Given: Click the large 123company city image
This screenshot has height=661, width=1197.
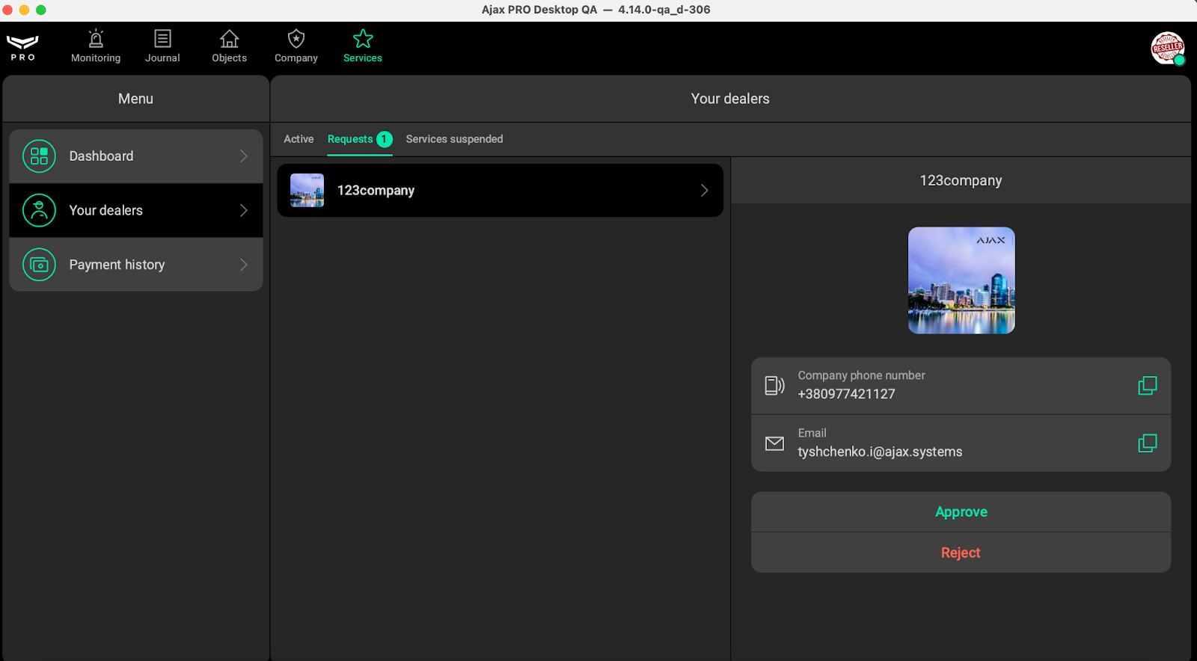Looking at the screenshot, I should click(961, 280).
